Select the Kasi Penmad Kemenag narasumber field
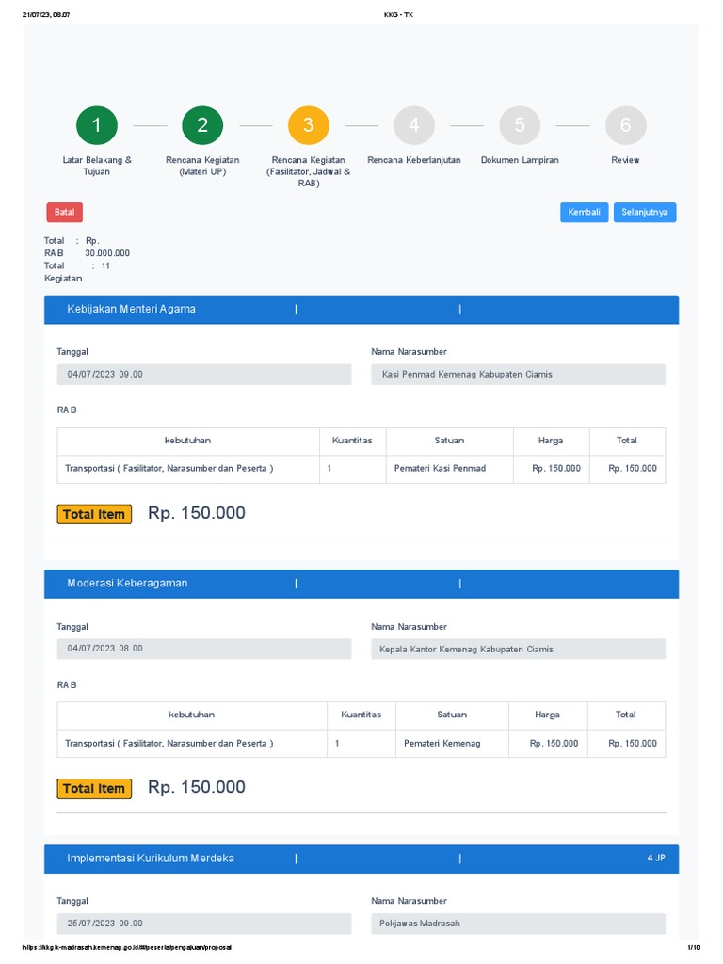 point(518,375)
